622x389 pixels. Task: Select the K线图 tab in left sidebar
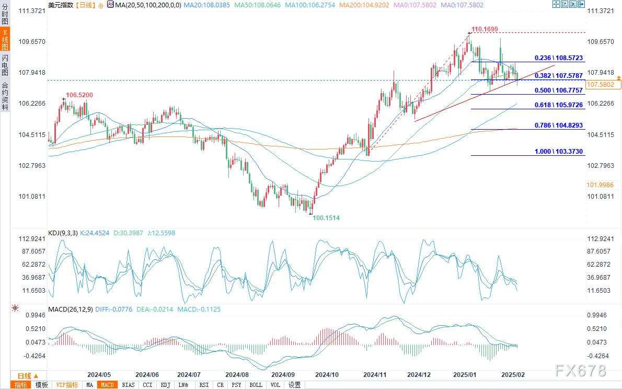pyautogui.click(x=5, y=40)
